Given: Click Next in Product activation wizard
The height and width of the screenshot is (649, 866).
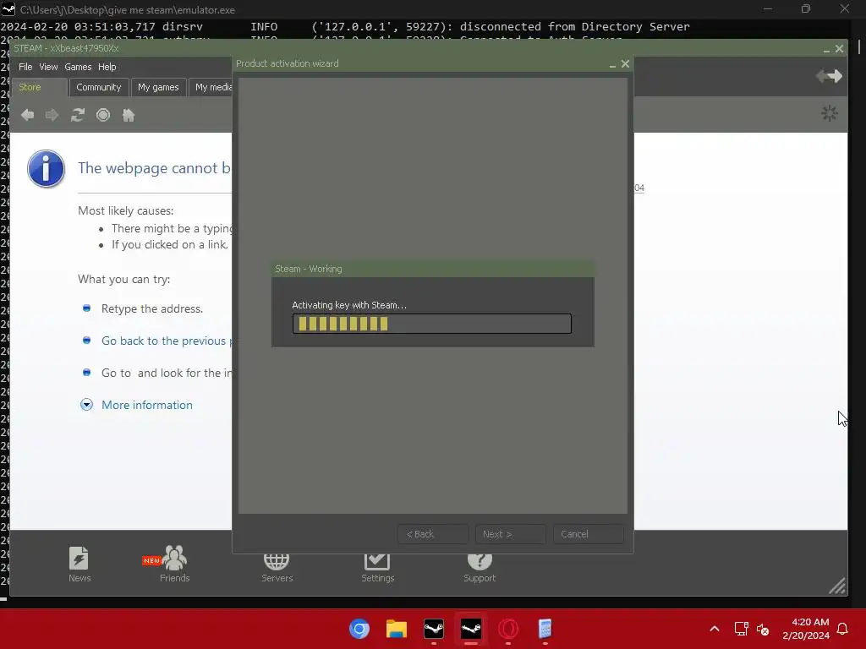Looking at the screenshot, I should tap(510, 534).
